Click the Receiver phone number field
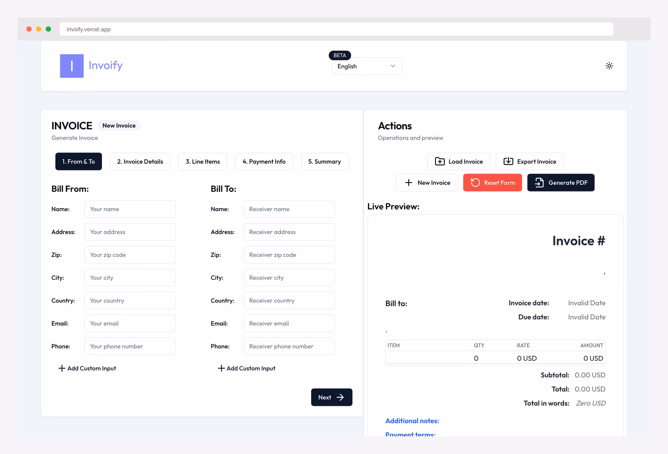 tap(289, 346)
